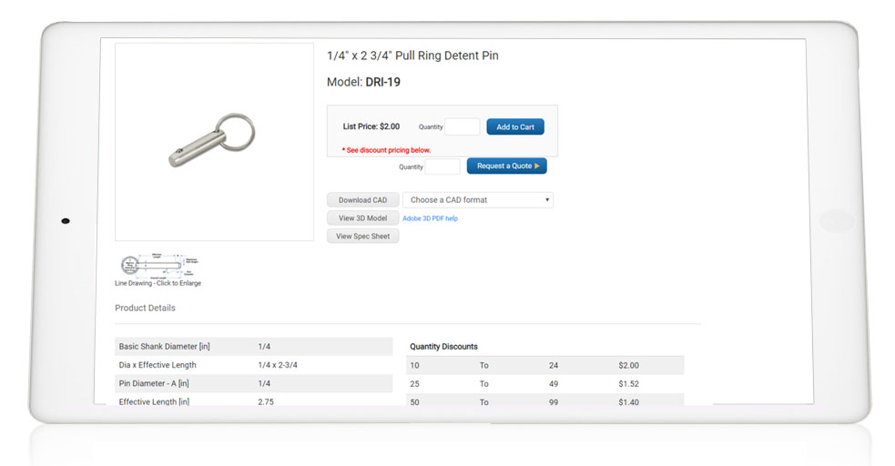The height and width of the screenshot is (466, 895).
Task: Click the Pin Diameter - A [in] label
Action: 154,383
